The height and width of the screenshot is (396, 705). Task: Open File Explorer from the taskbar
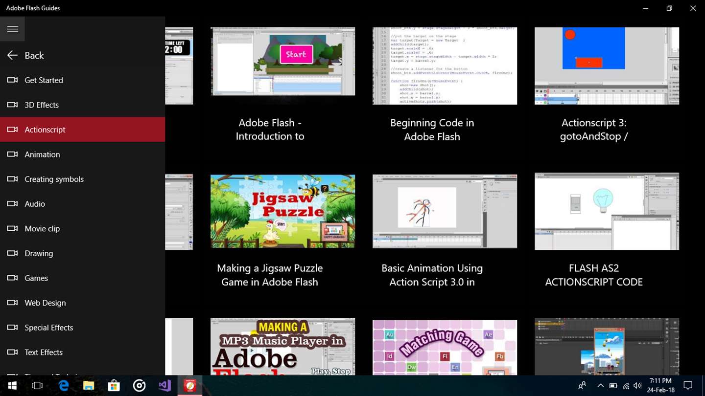coord(89,386)
